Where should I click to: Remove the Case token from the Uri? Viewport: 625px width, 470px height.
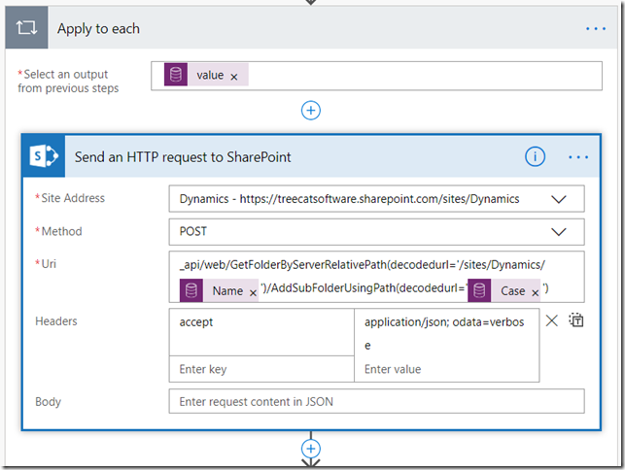pos(535,291)
